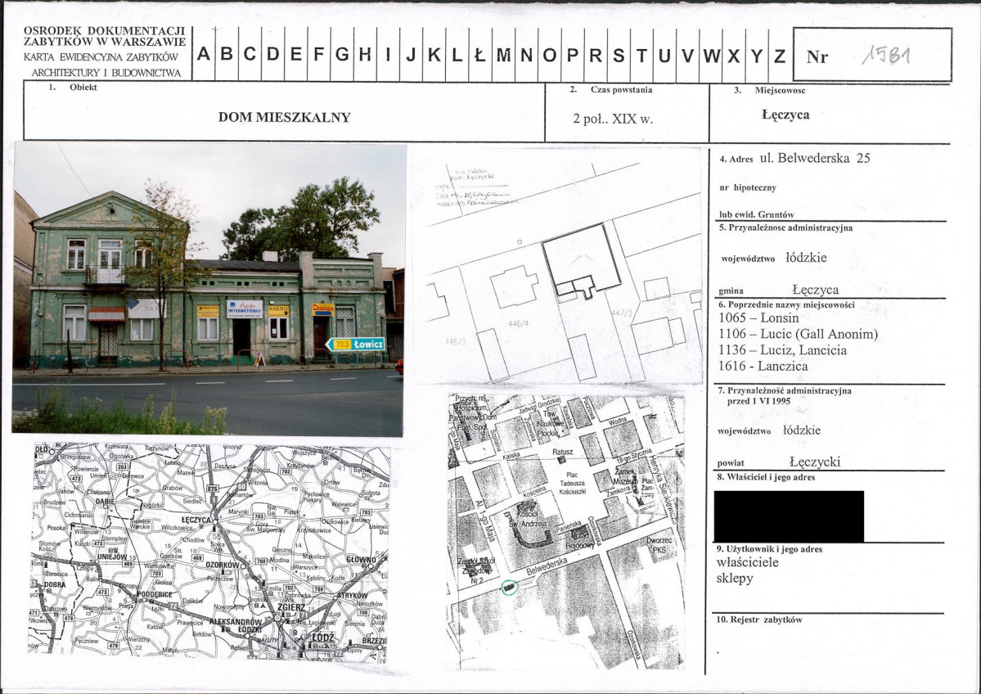Click 'łódzkie' under field 5 województwo

point(806,257)
